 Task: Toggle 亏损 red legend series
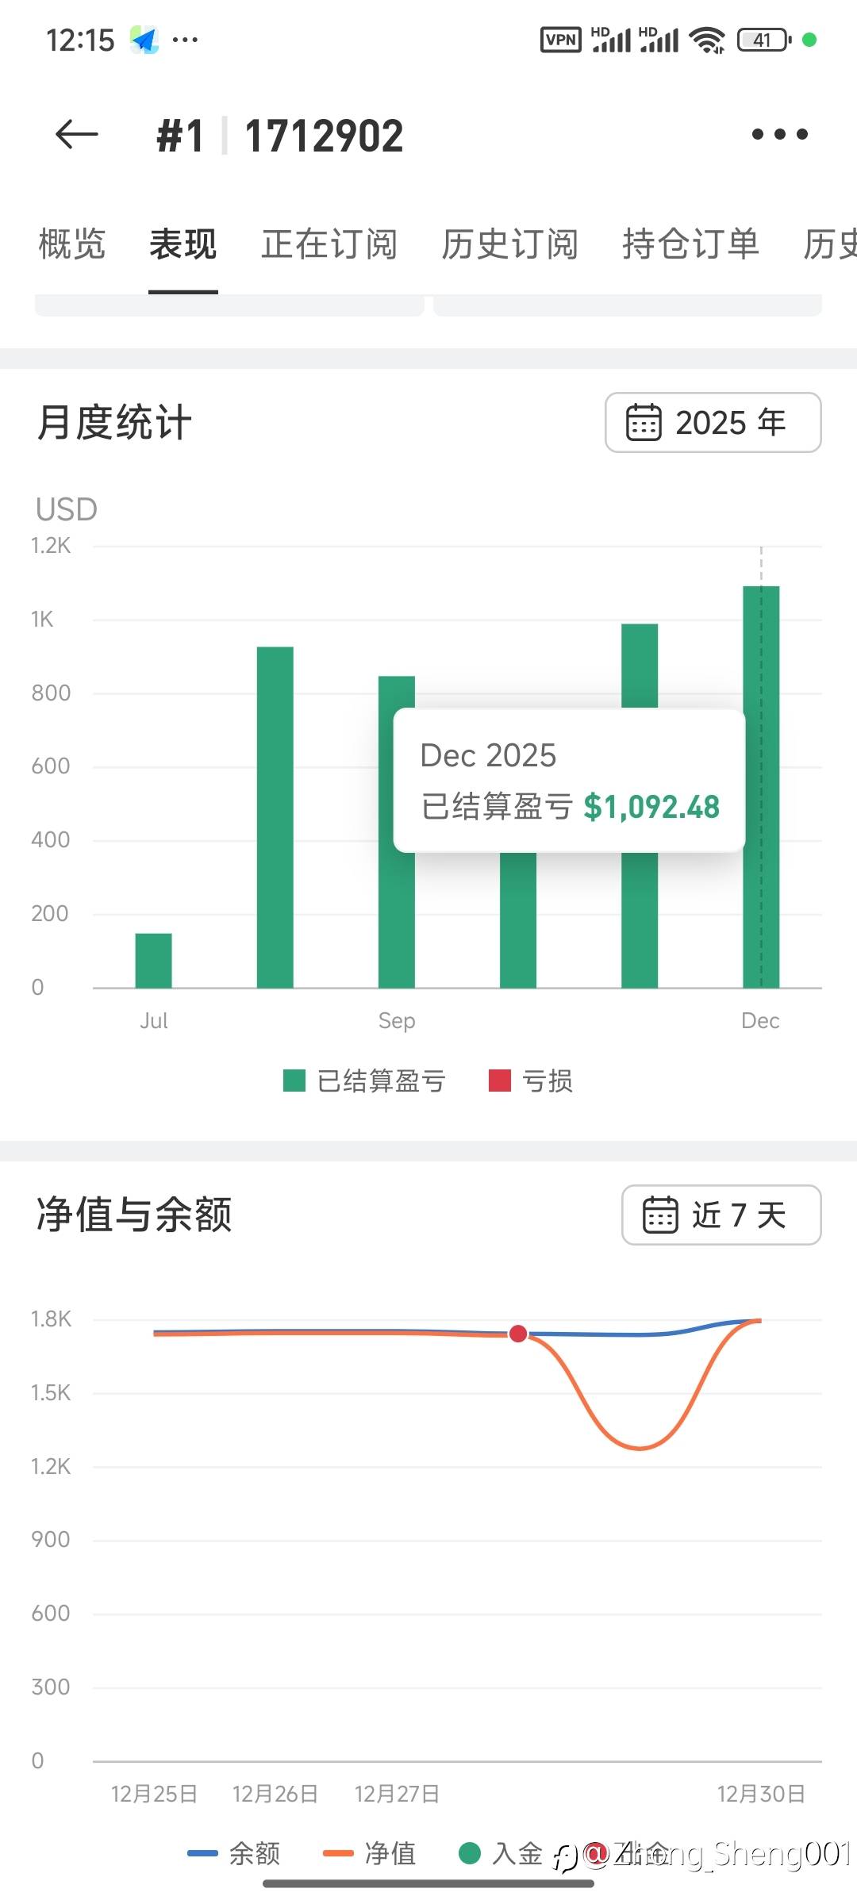(x=531, y=1081)
